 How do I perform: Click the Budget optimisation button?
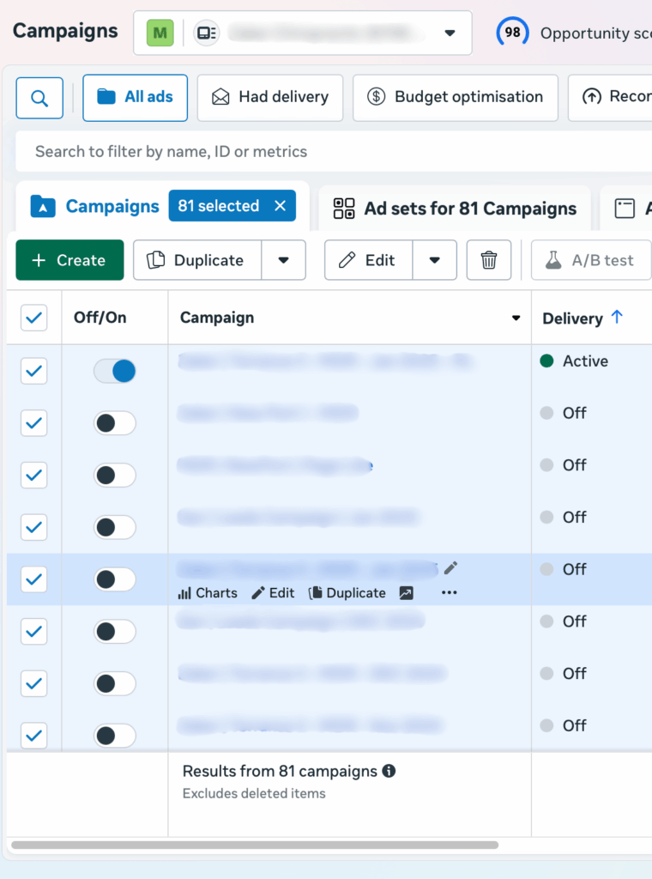455,97
